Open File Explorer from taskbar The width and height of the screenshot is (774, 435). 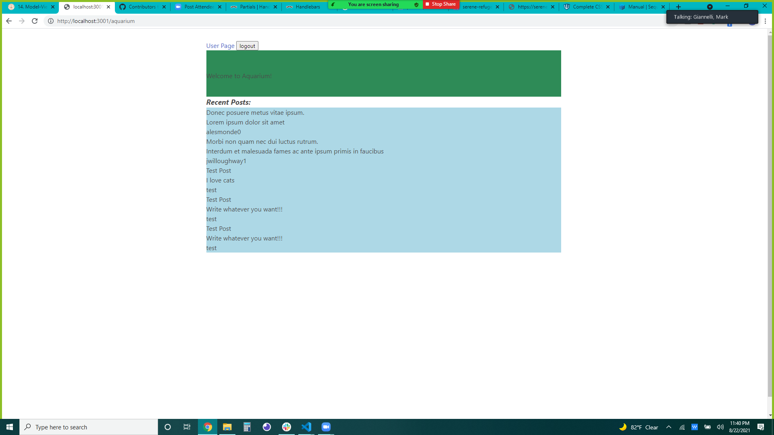pos(227,427)
